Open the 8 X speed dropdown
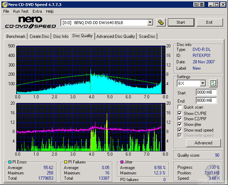 pos(203,83)
